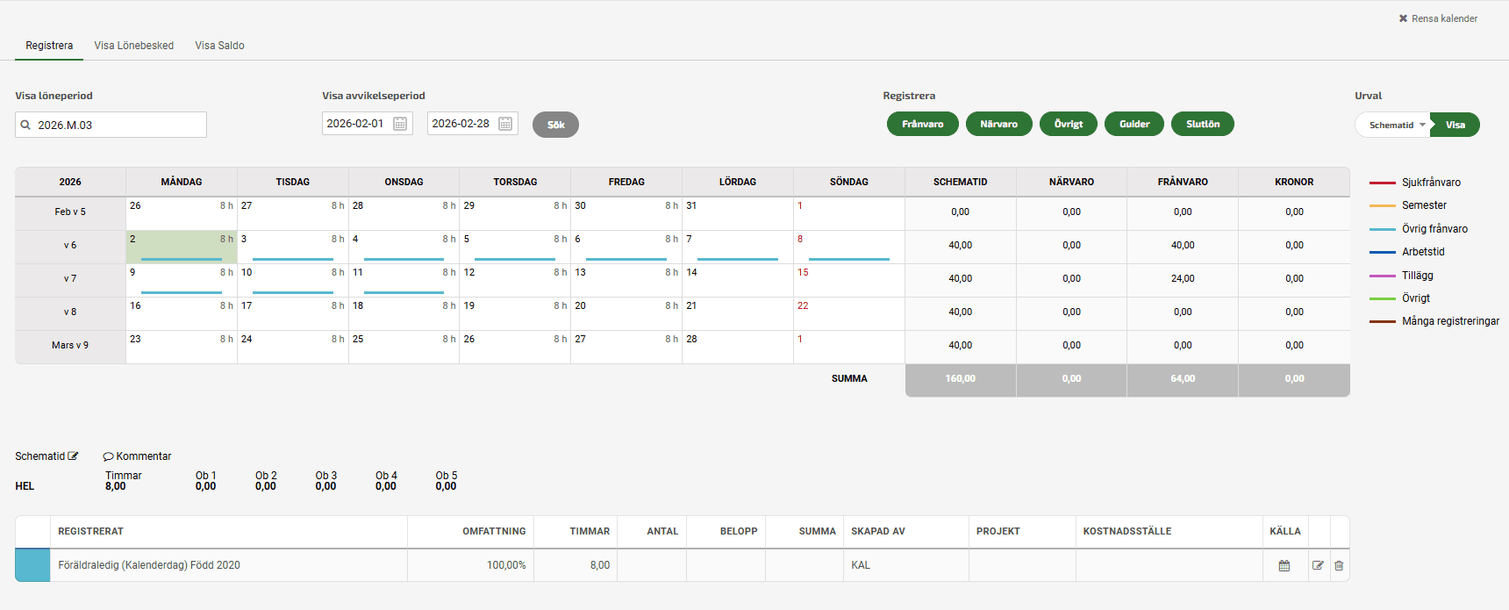Image resolution: width=1509 pixels, height=610 pixels.
Task: Click the Kommentar speech bubble icon
Action: click(108, 456)
